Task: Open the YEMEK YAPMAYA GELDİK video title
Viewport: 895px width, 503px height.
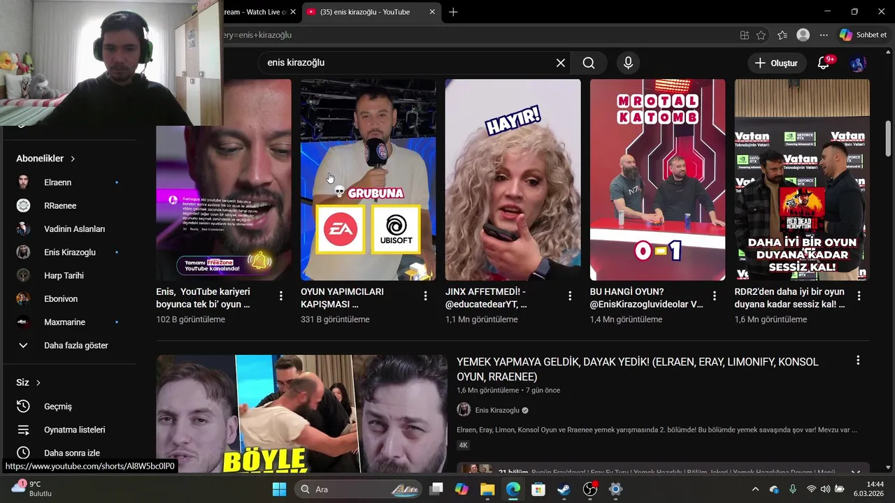Action: [x=637, y=369]
